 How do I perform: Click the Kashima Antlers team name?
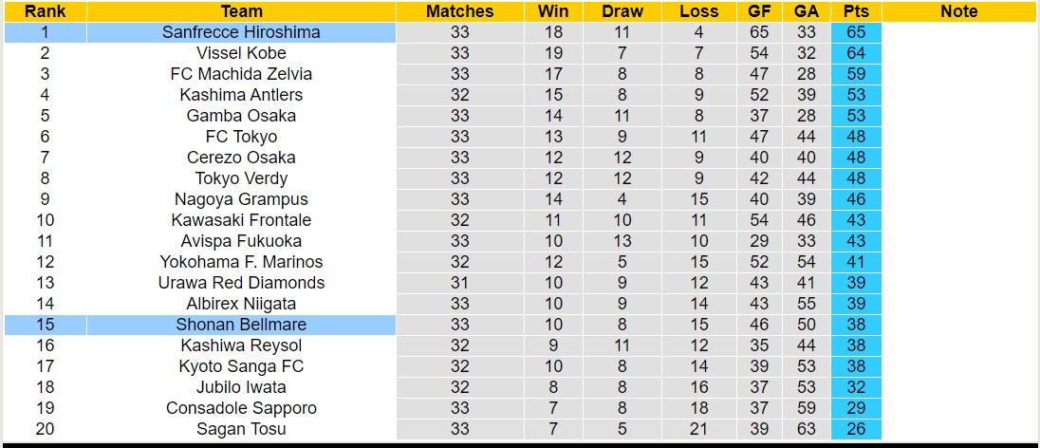point(241,95)
